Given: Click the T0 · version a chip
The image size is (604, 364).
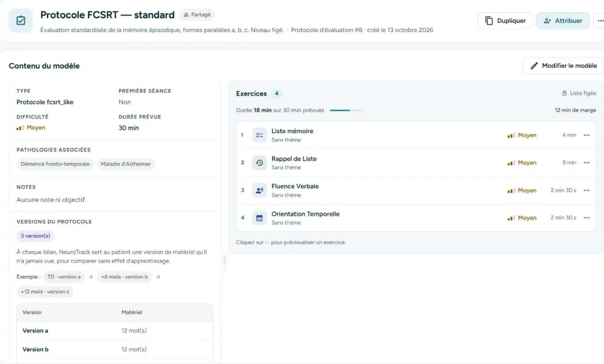Looking at the screenshot, I should (x=64, y=276).
